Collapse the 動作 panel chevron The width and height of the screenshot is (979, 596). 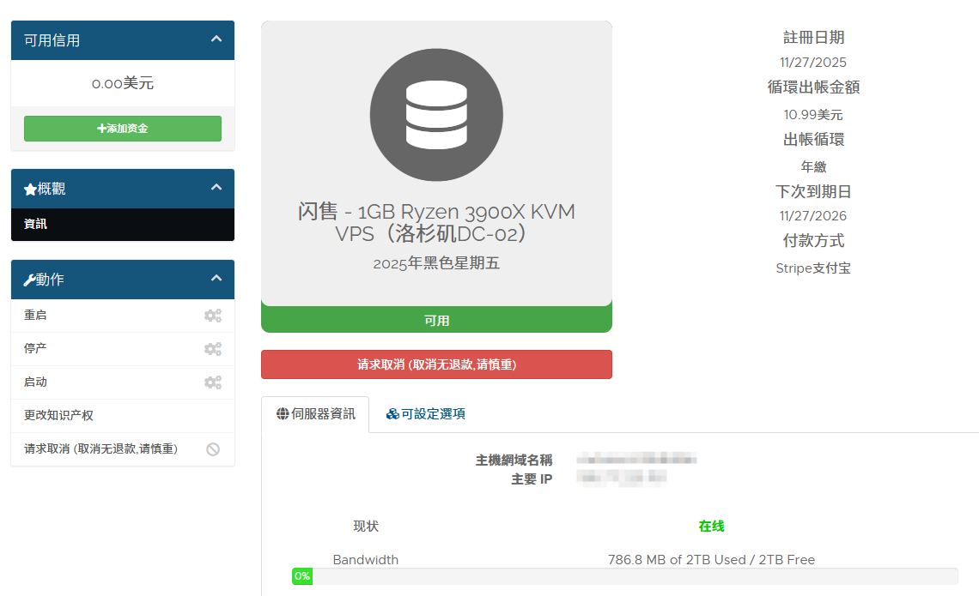(216, 279)
